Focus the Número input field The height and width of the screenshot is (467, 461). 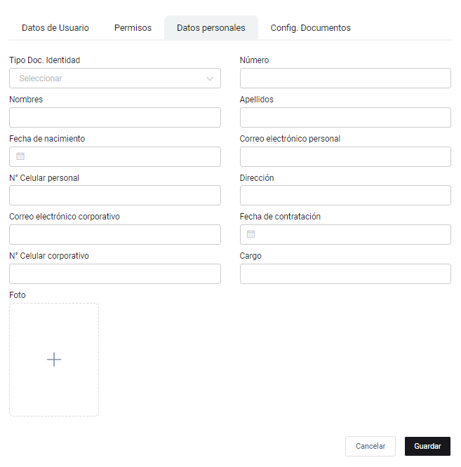tap(345, 79)
